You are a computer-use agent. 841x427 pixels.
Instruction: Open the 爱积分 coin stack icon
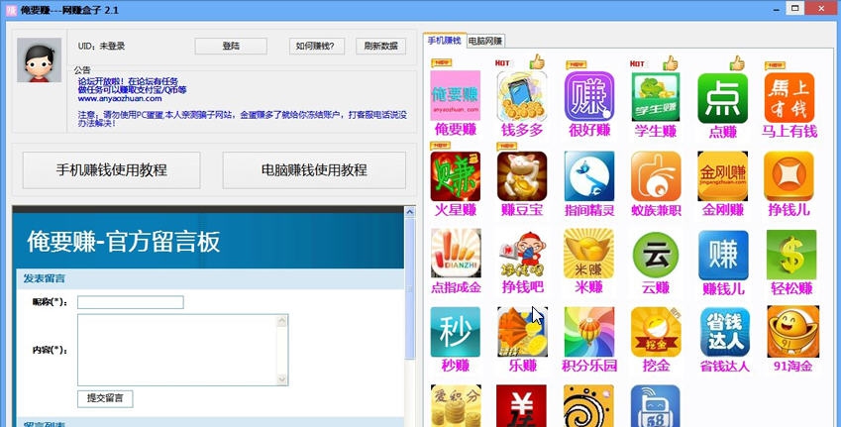tap(456, 405)
